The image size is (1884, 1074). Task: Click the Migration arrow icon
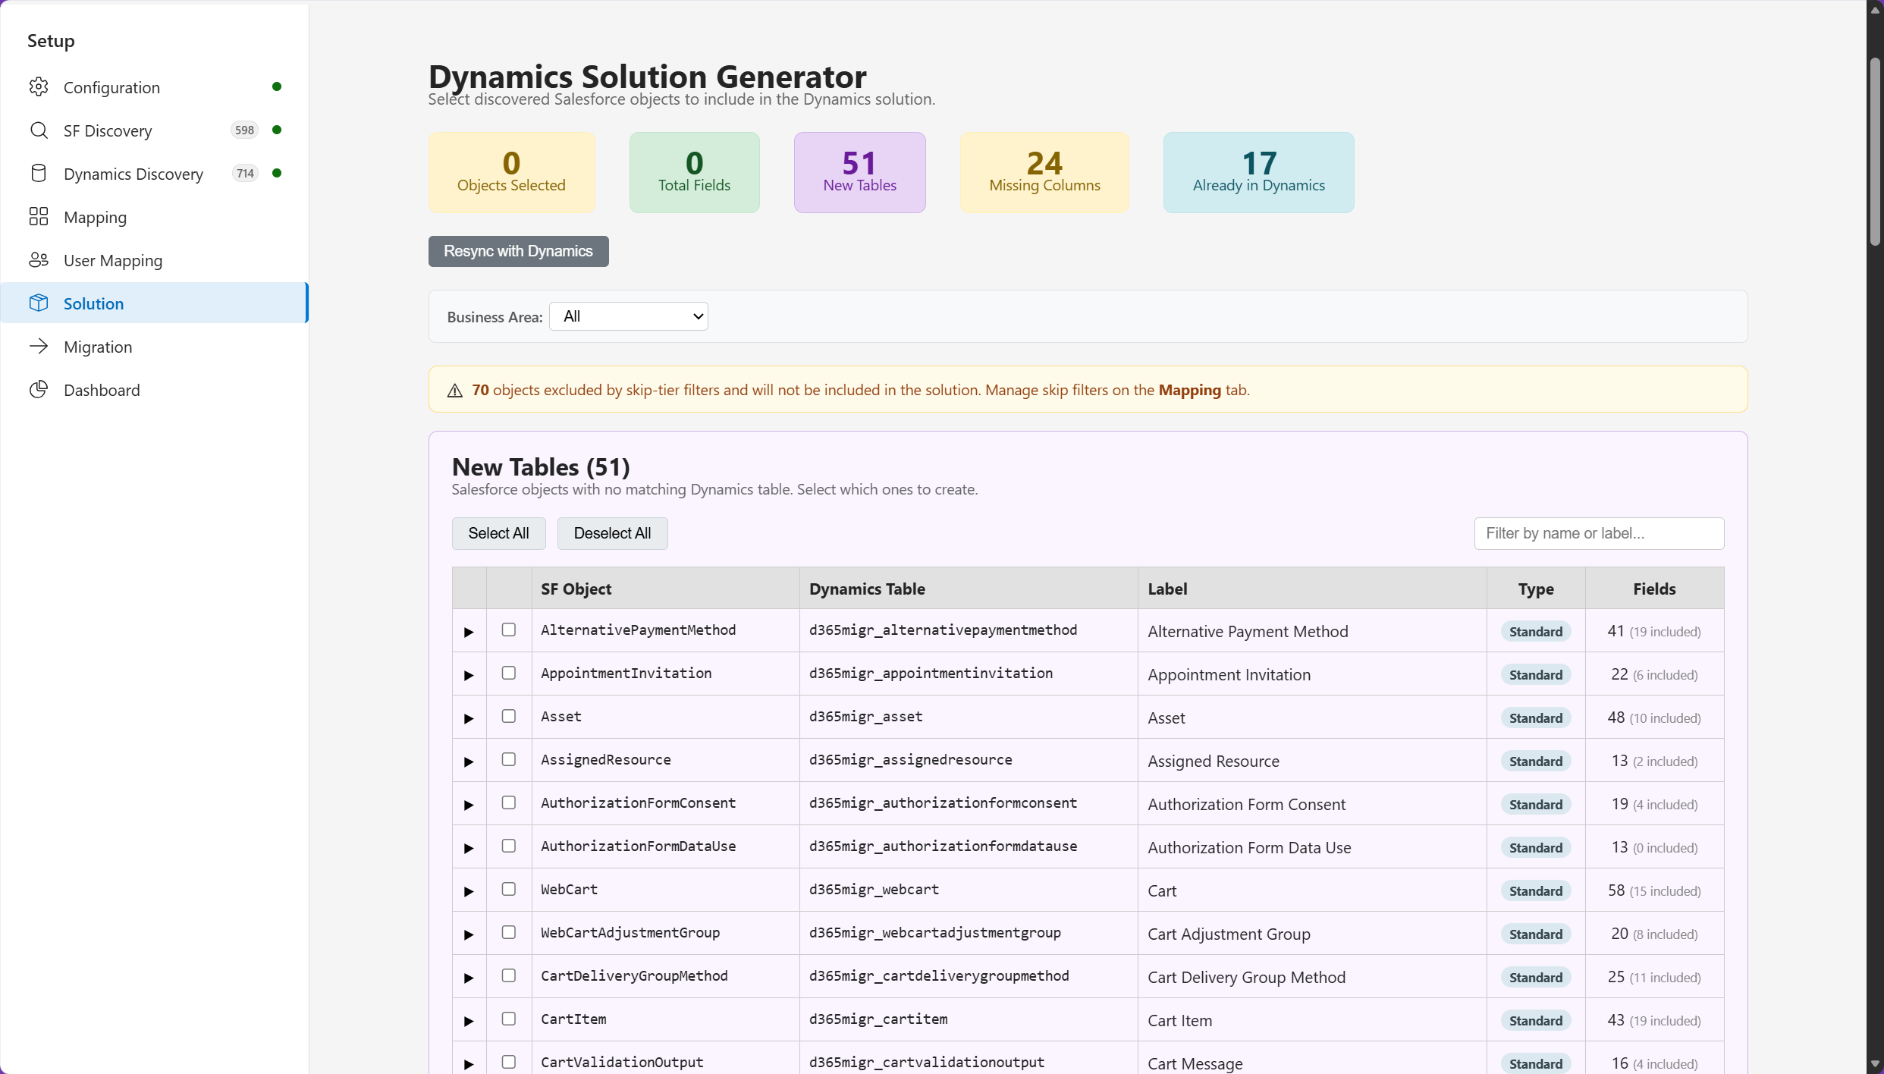pyautogui.click(x=39, y=347)
